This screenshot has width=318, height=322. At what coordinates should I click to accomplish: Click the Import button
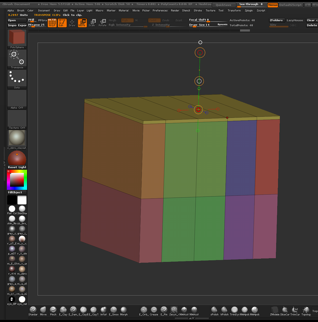click(12, 25)
